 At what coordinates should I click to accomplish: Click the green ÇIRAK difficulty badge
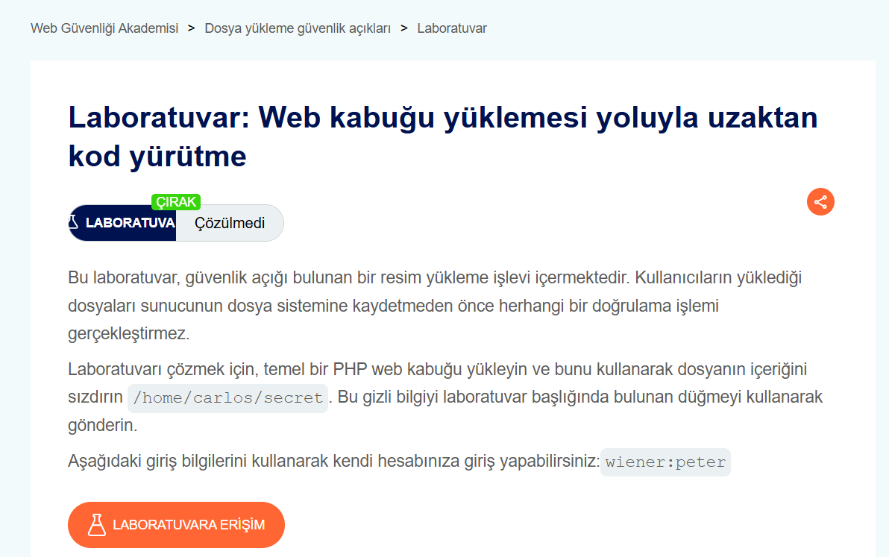click(x=176, y=202)
